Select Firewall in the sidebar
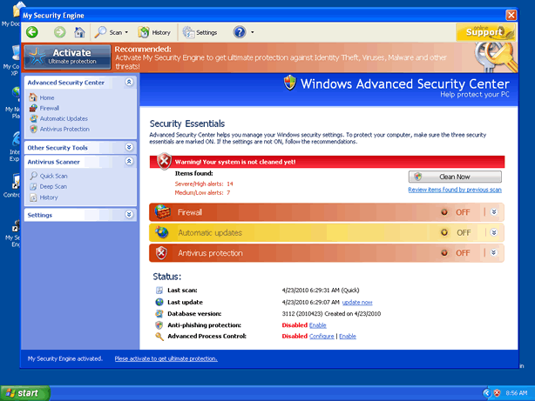Screen dimensions: 535x401 tap(49, 108)
